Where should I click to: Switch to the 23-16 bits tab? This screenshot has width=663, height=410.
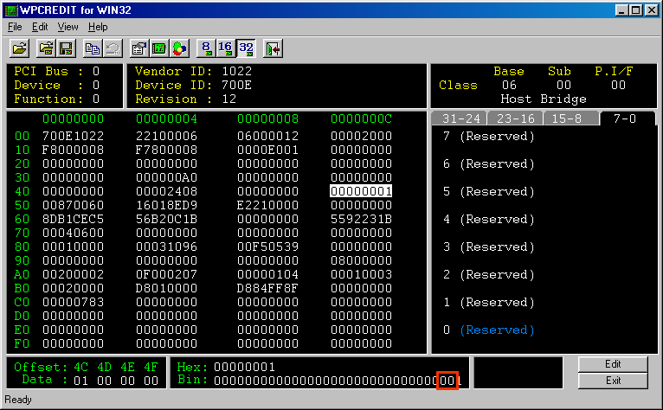tap(516, 119)
